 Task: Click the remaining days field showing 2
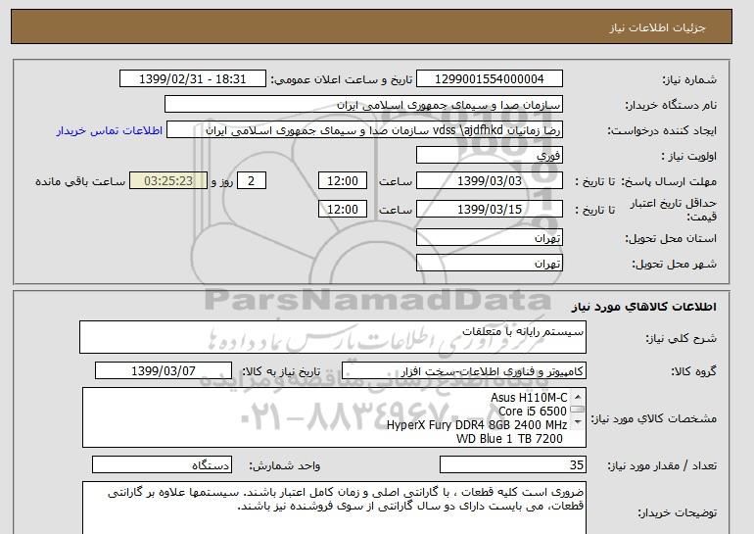point(251,181)
